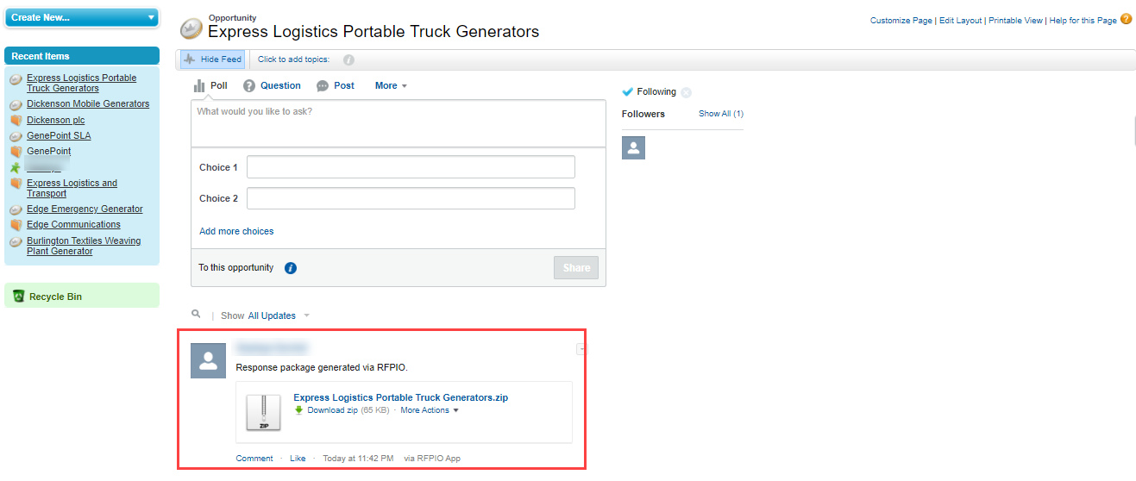1136x481 pixels.
Task: Click the green Download zip arrow icon
Action: 299,410
